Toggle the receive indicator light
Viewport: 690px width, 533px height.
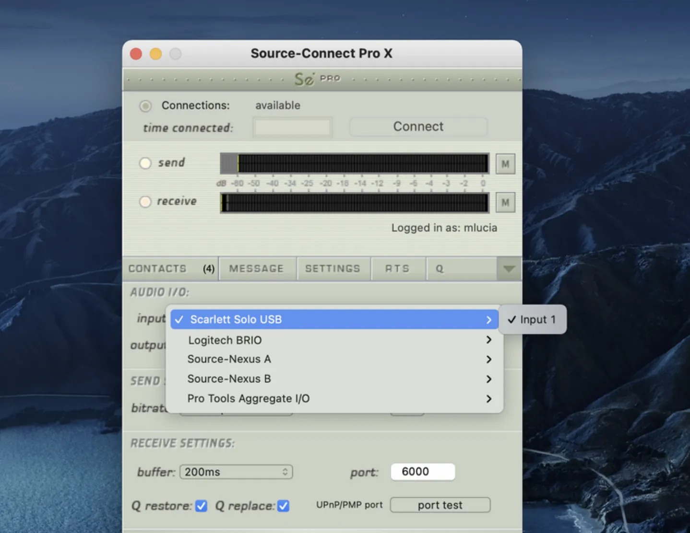145,201
